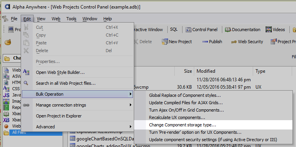Open Videos from the toolbar

[275, 30]
